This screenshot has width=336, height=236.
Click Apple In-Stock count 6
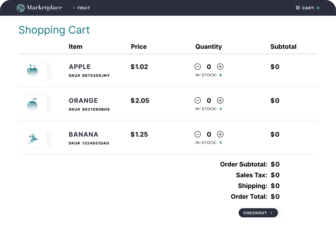(221, 75)
